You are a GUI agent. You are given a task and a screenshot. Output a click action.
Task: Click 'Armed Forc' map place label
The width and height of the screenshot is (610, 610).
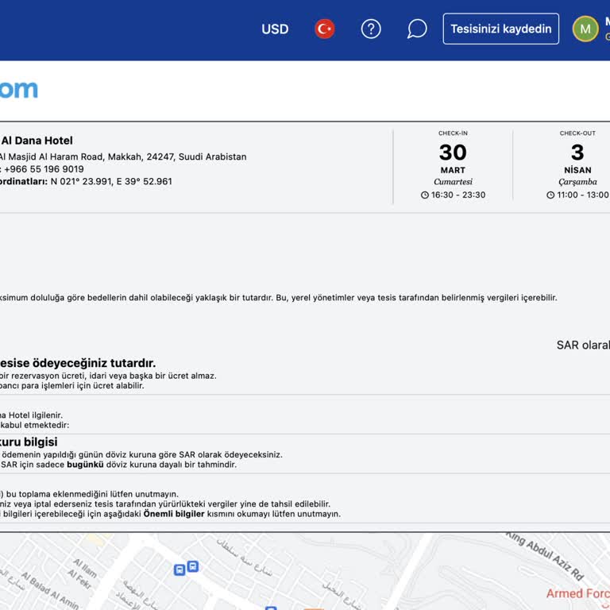click(578, 593)
